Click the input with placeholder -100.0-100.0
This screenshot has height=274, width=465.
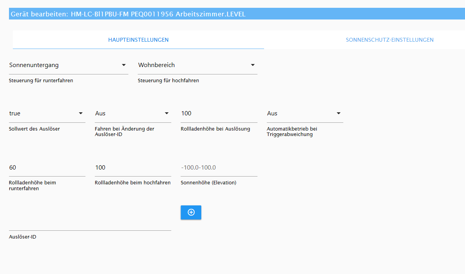(x=218, y=168)
